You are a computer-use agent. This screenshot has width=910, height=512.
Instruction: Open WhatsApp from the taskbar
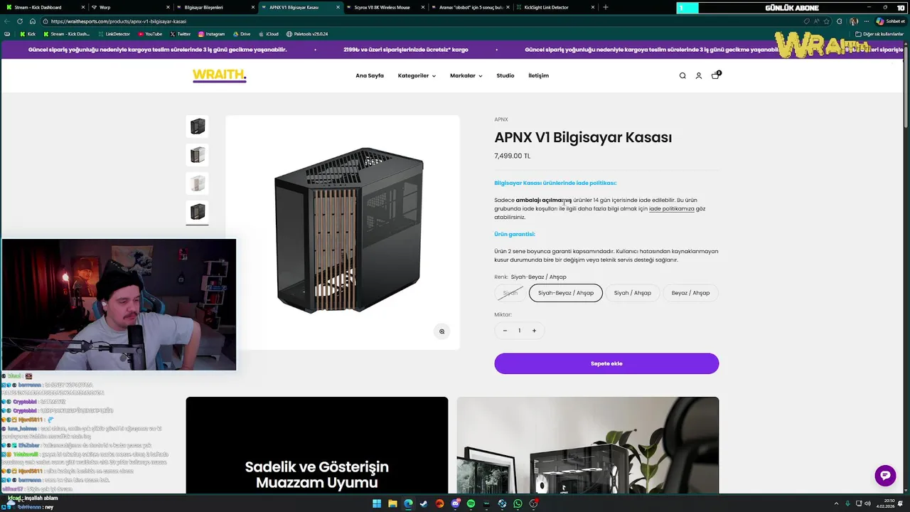pyautogui.click(x=518, y=503)
